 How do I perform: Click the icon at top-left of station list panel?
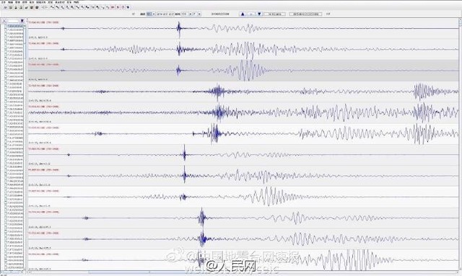point(4,21)
